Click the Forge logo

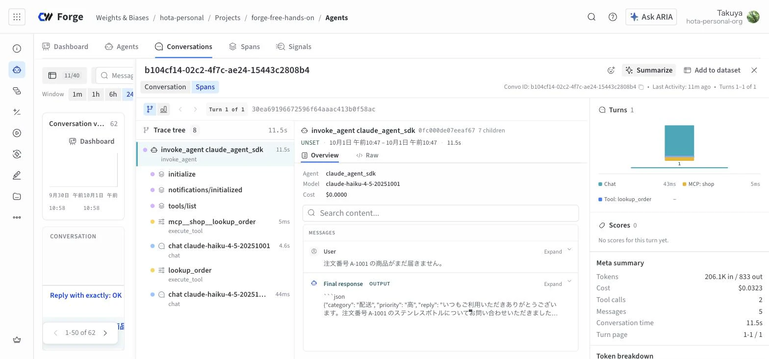[61, 17]
